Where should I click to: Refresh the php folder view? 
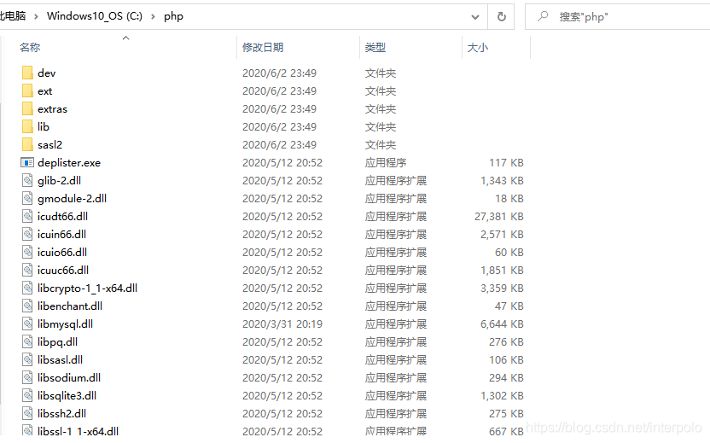[501, 17]
